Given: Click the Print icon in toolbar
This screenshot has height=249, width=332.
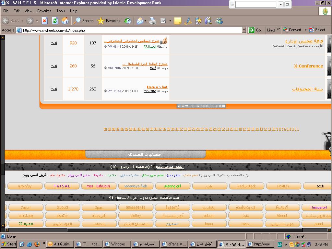Looking at the screenshot, I should pyautogui.click(x=153, y=21).
